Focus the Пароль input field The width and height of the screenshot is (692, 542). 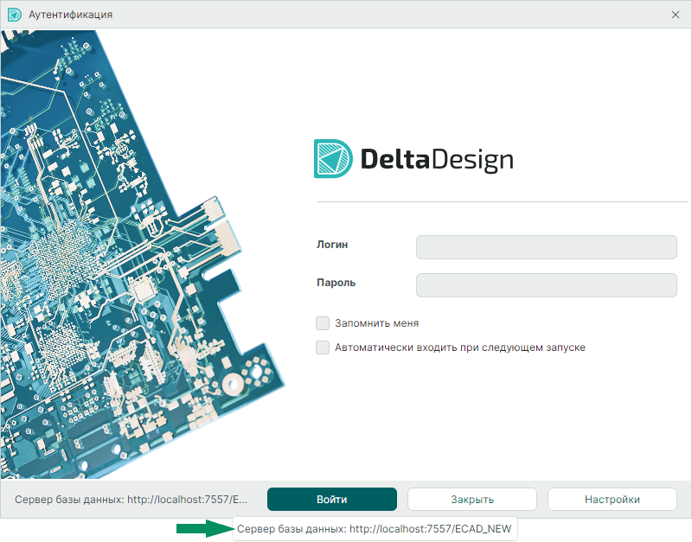[x=546, y=285]
